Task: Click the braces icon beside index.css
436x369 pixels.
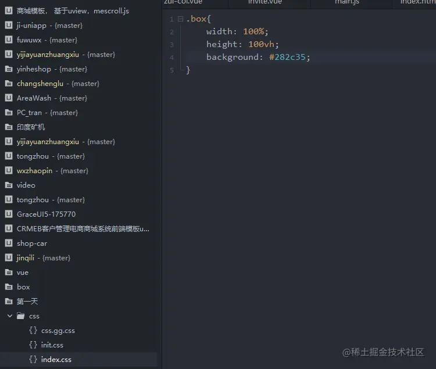Action: (x=33, y=360)
